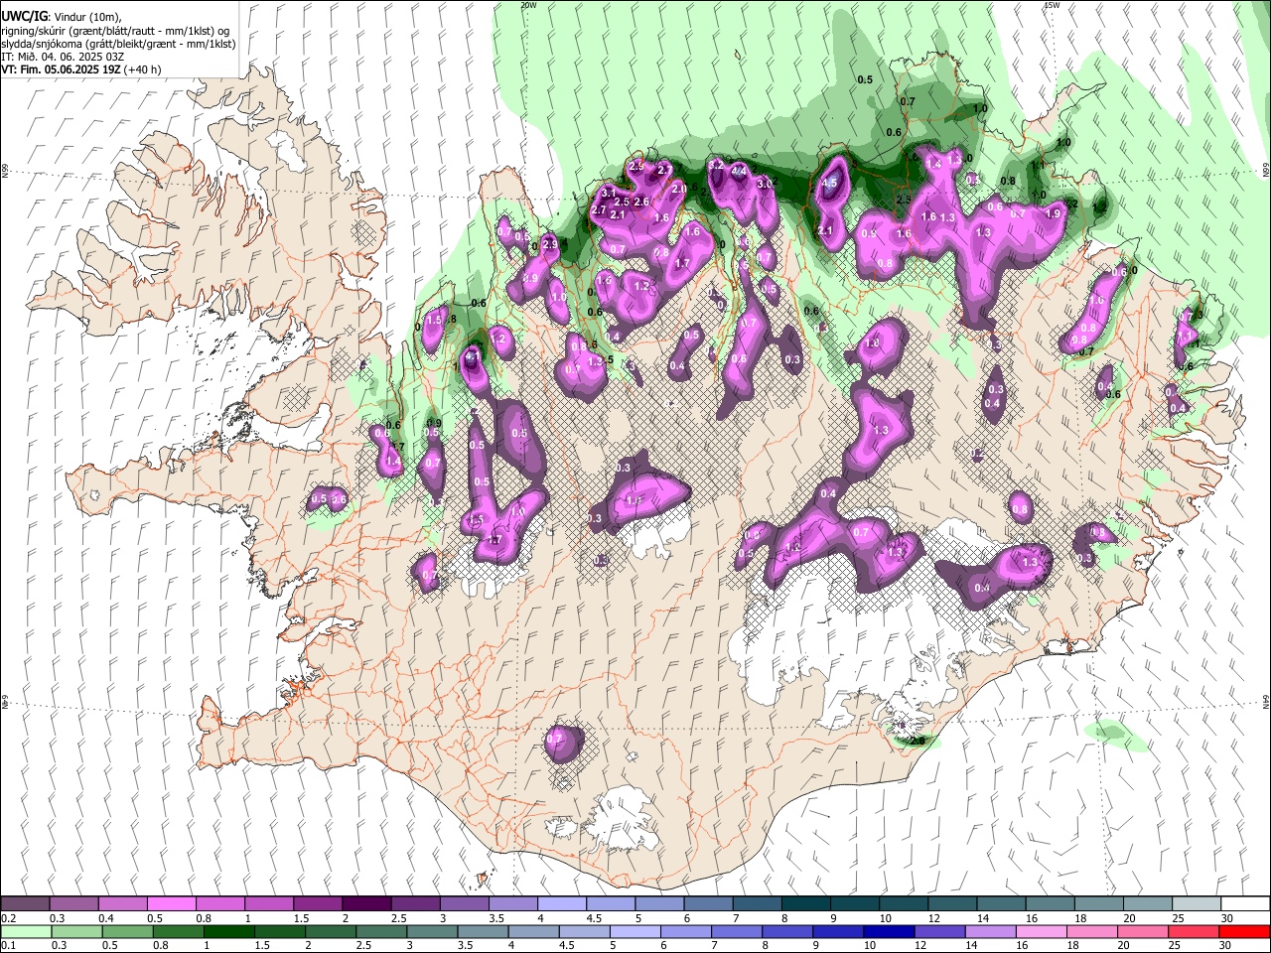Click the '20W' longitude label at top edge
This screenshot has width=1271, height=953.
point(528,5)
